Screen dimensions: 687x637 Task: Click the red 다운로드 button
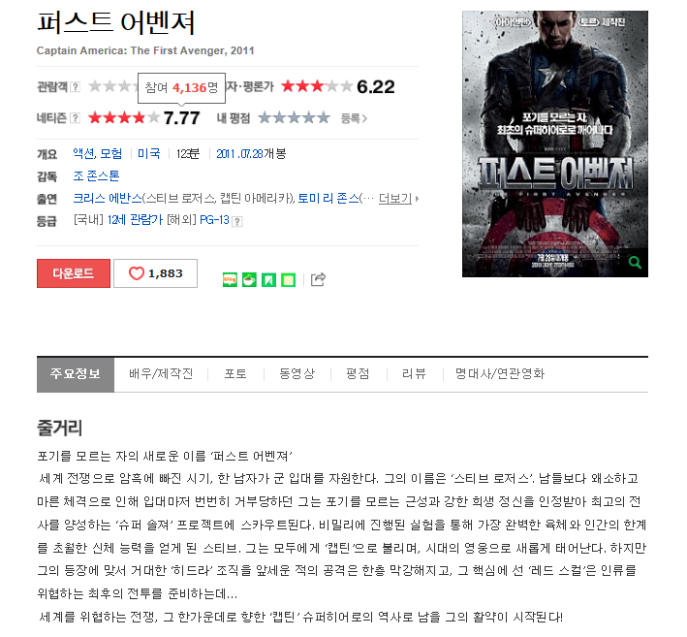74,273
